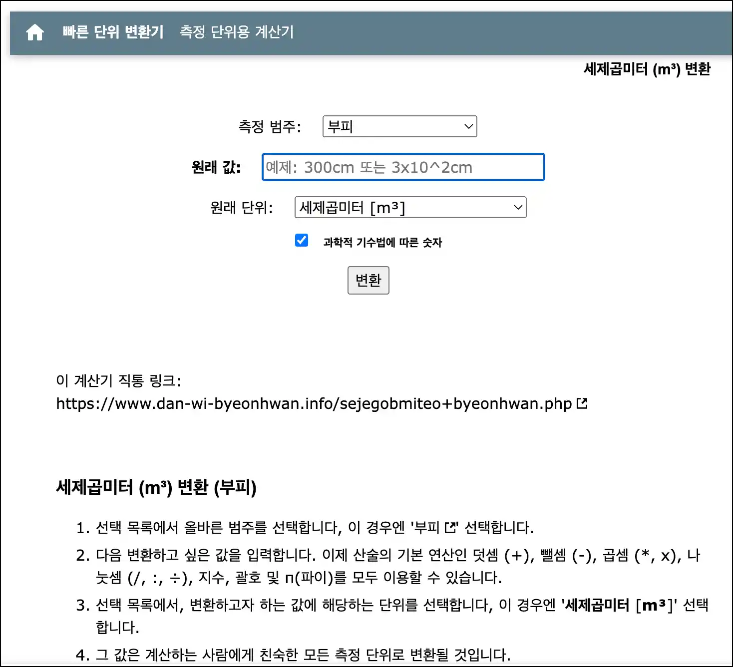The height and width of the screenshot is (667, 733).
Task: Click the 이 계산기 직통 링크: text
Action: [x=119, y=381]
